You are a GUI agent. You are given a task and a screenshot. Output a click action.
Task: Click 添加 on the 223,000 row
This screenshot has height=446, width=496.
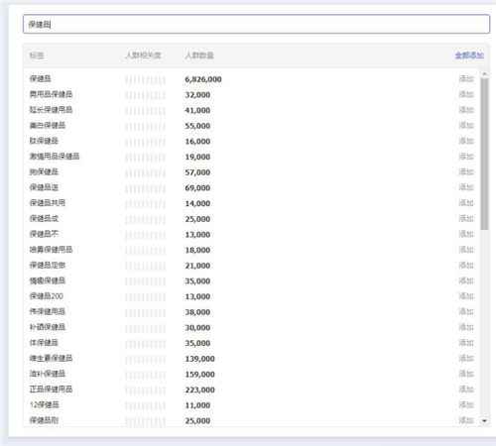point(466,390)
